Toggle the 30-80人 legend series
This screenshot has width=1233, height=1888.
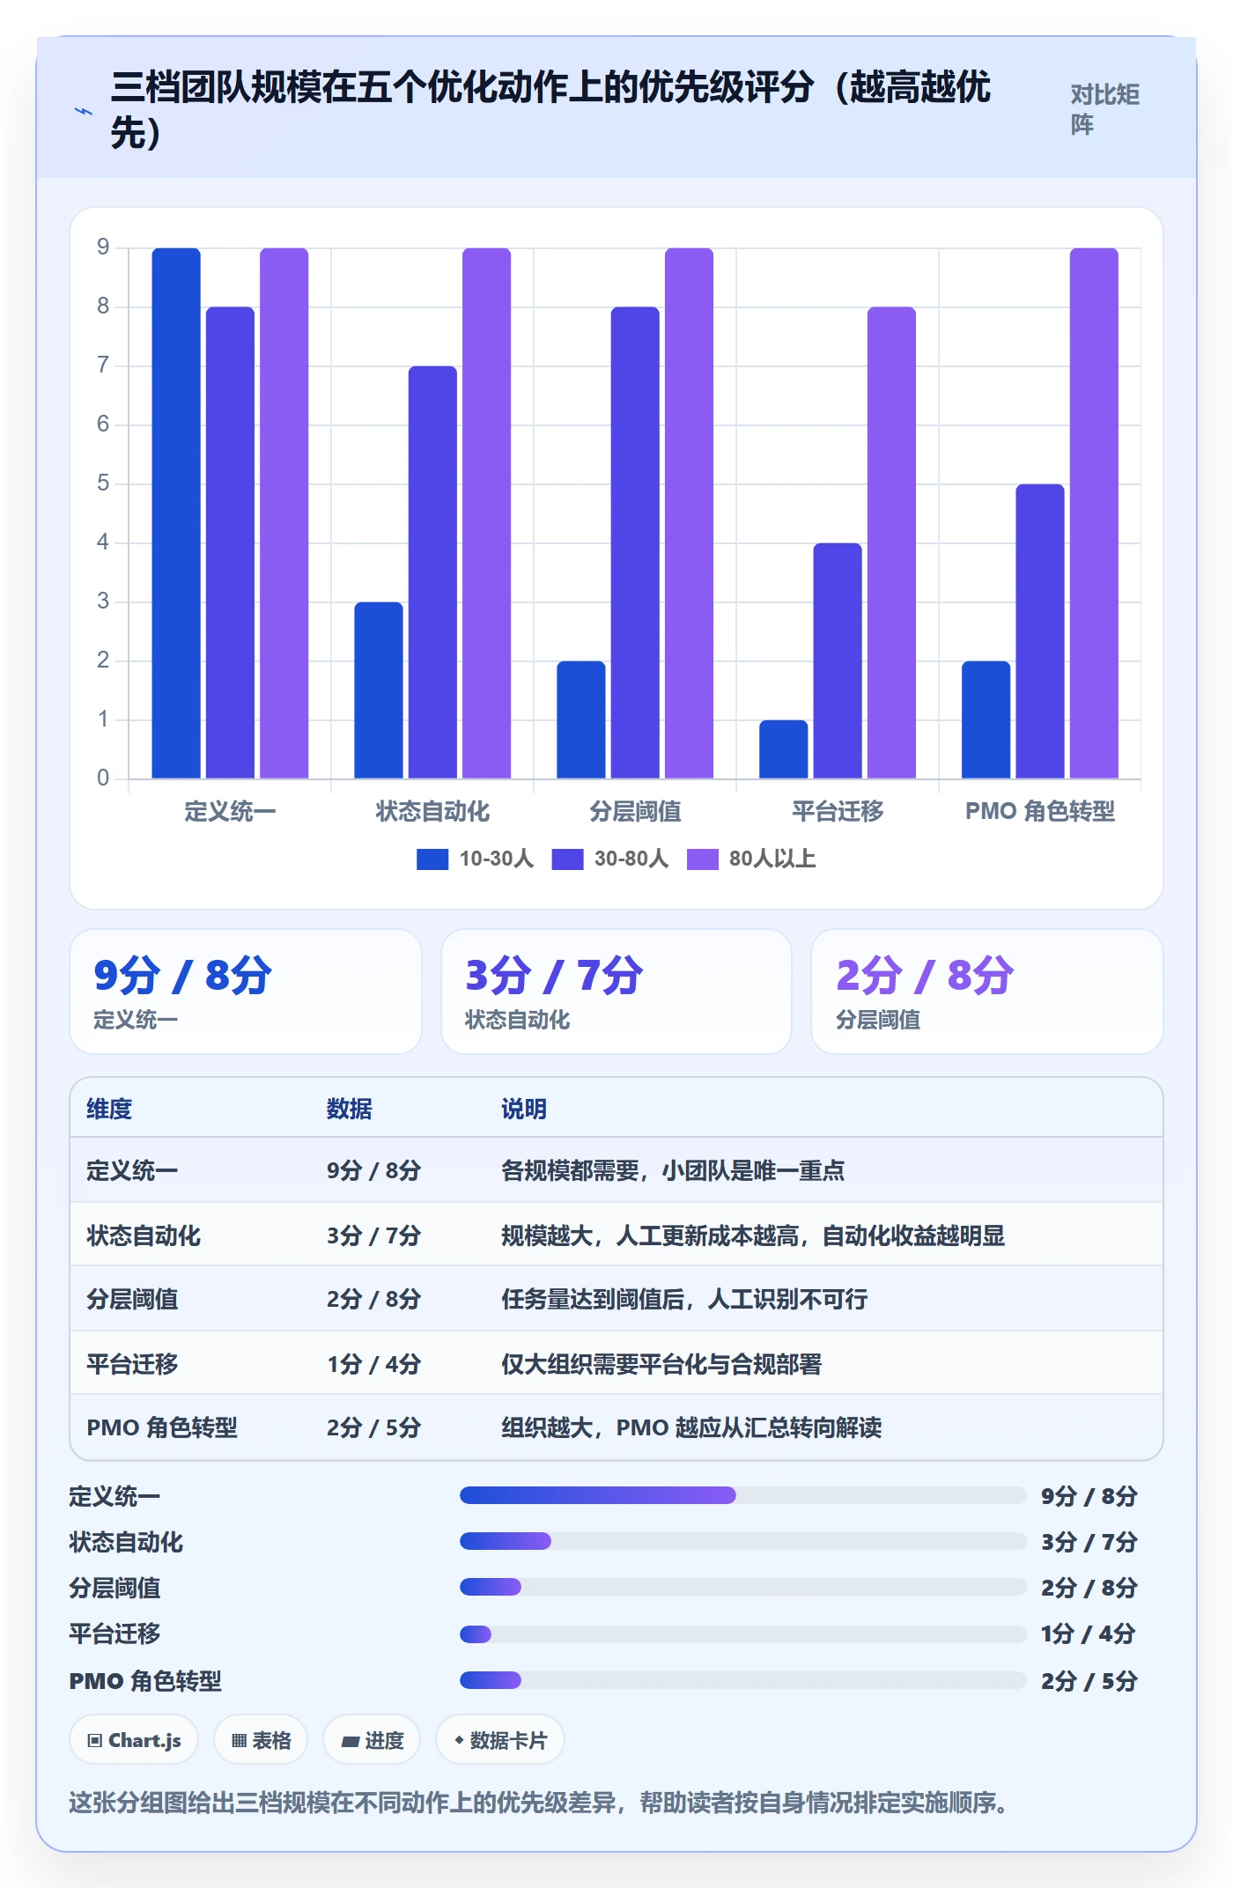click(609, 859)
